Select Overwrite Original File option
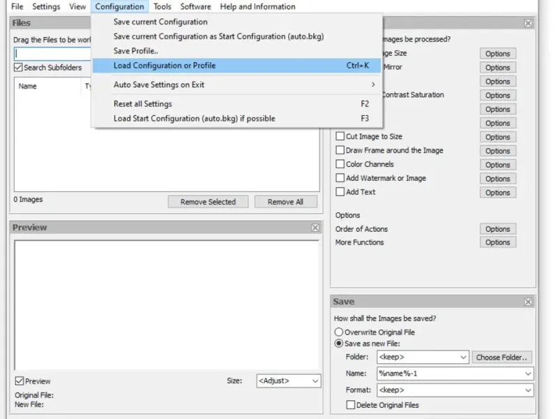Screen dimensions: 558x419 coord(339,332)
